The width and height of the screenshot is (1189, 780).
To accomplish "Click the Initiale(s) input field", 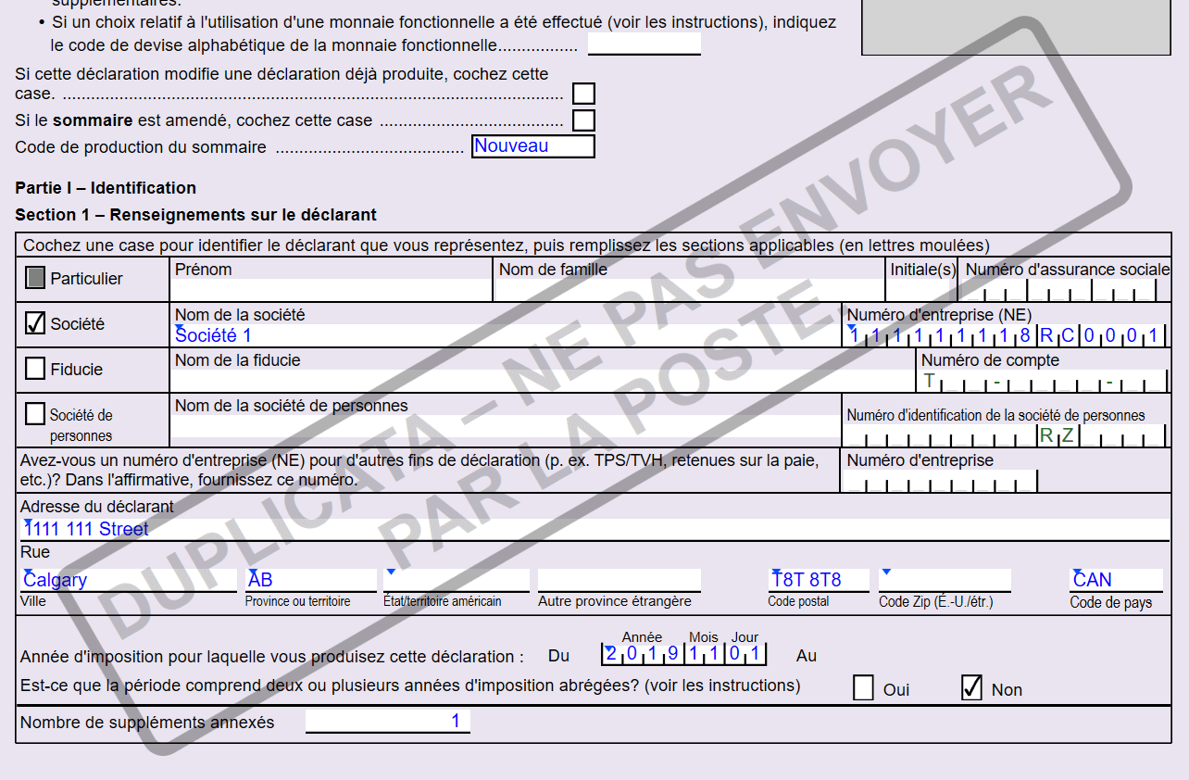I will 922,290.
